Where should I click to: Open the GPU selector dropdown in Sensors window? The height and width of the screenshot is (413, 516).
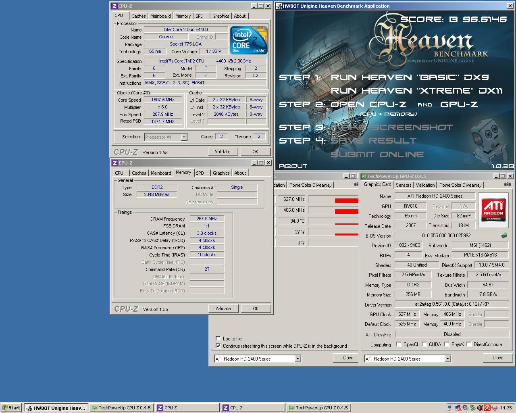click(298, 359)
